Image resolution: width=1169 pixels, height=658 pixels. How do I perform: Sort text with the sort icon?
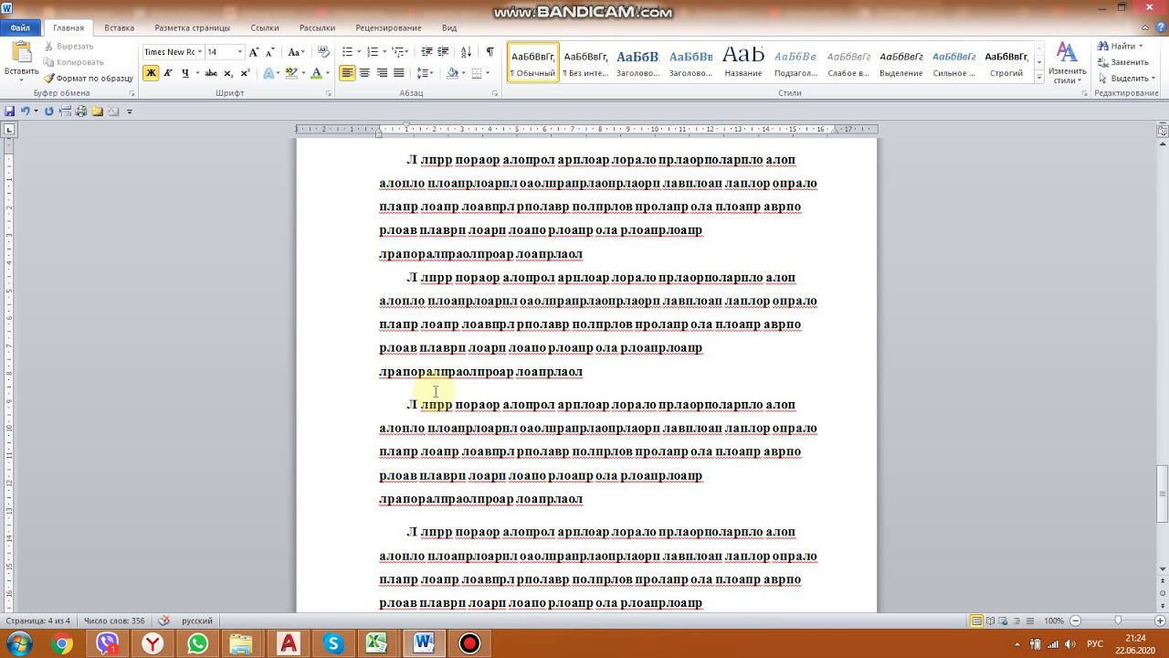pos(466,52)
